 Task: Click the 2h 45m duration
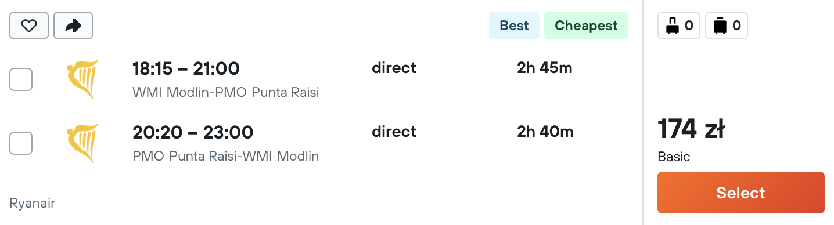click(545, 68)
